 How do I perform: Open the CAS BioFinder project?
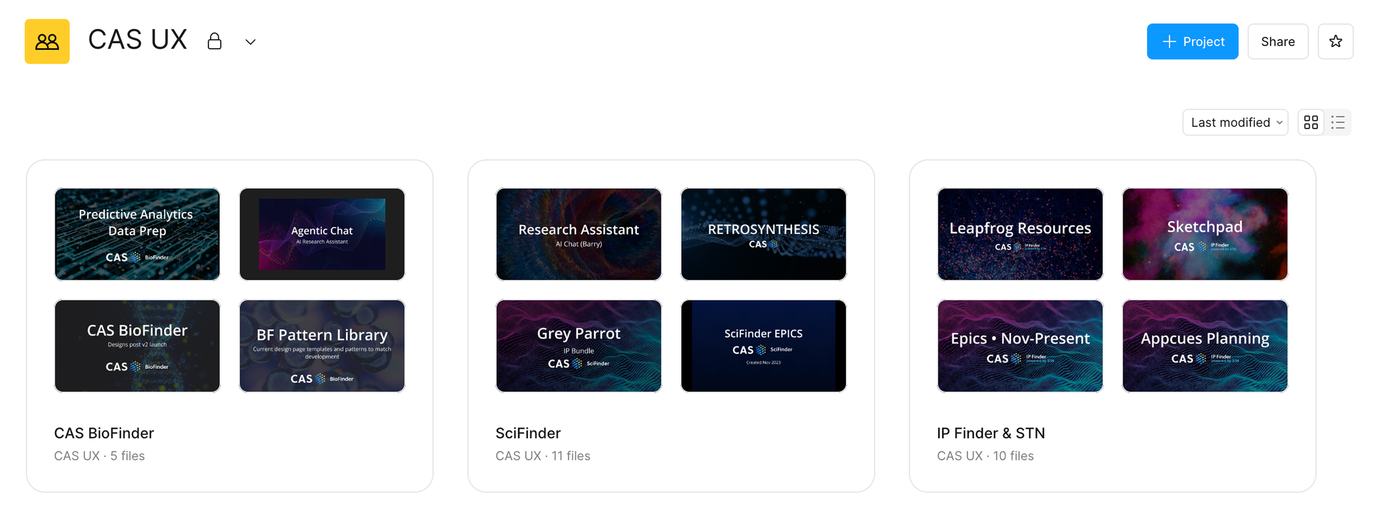point(104,433)
